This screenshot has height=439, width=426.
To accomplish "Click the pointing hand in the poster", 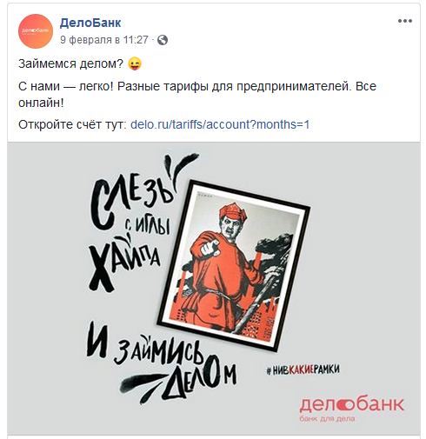I will (x=210, y=248).
